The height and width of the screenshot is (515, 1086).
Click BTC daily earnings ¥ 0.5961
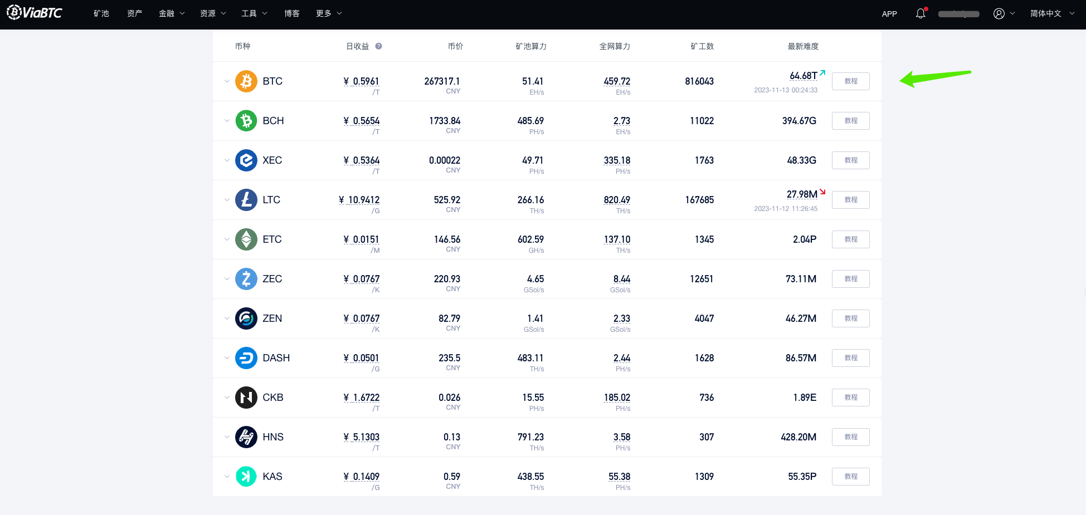[x=362, y=81]
